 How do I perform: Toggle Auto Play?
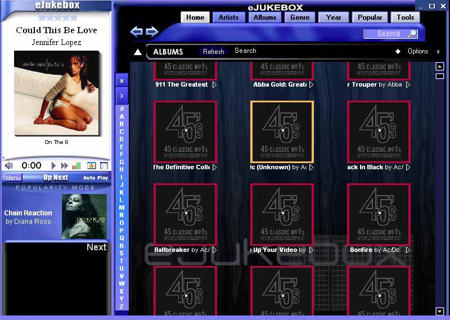[x=96, y=178]
